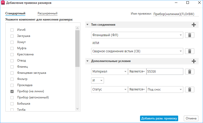
Task: Select the Стандартный tab
Action: (x=15, y=13)
